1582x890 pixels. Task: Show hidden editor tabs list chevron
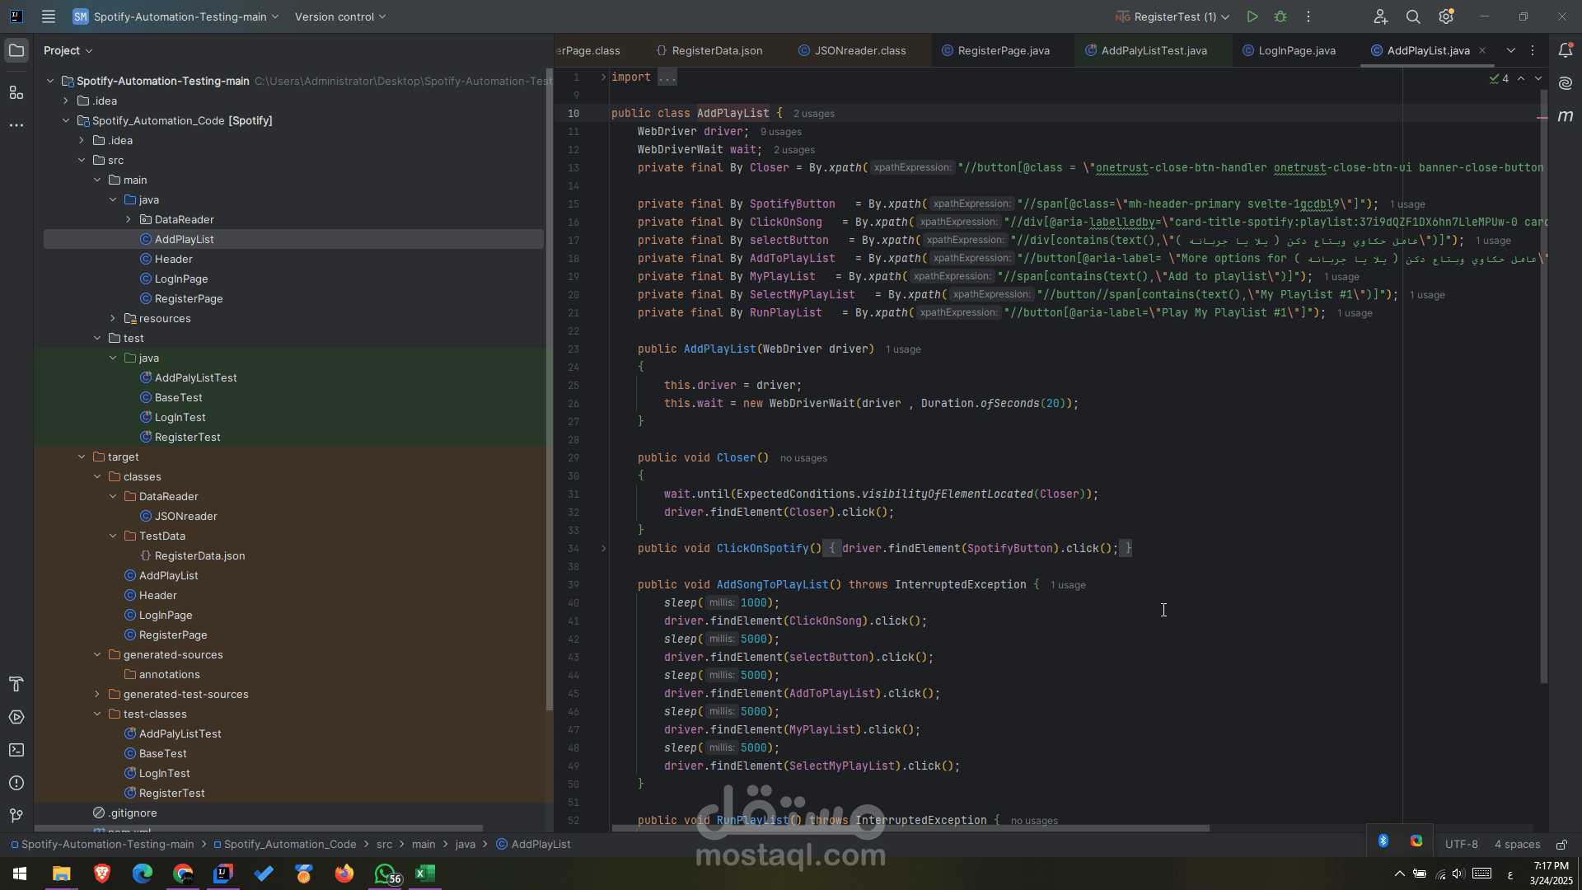[x=1511, y=50]
